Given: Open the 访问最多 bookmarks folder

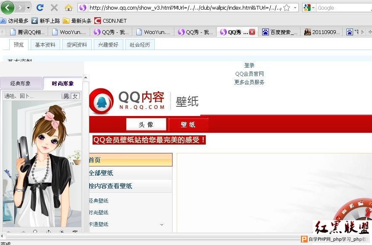Looking at the screenshot, I should click(14, 21).
